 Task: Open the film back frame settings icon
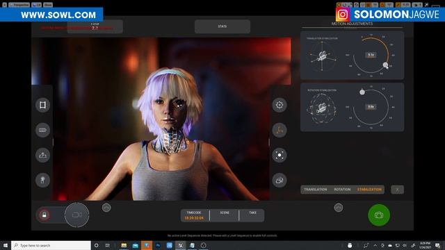tap(42, 105)
